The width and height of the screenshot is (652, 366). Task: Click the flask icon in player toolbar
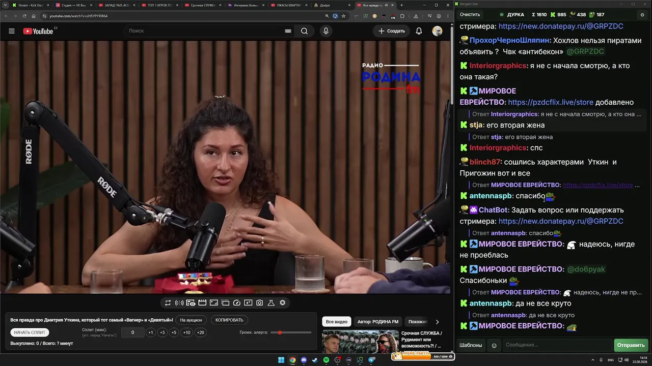point(271,303)
